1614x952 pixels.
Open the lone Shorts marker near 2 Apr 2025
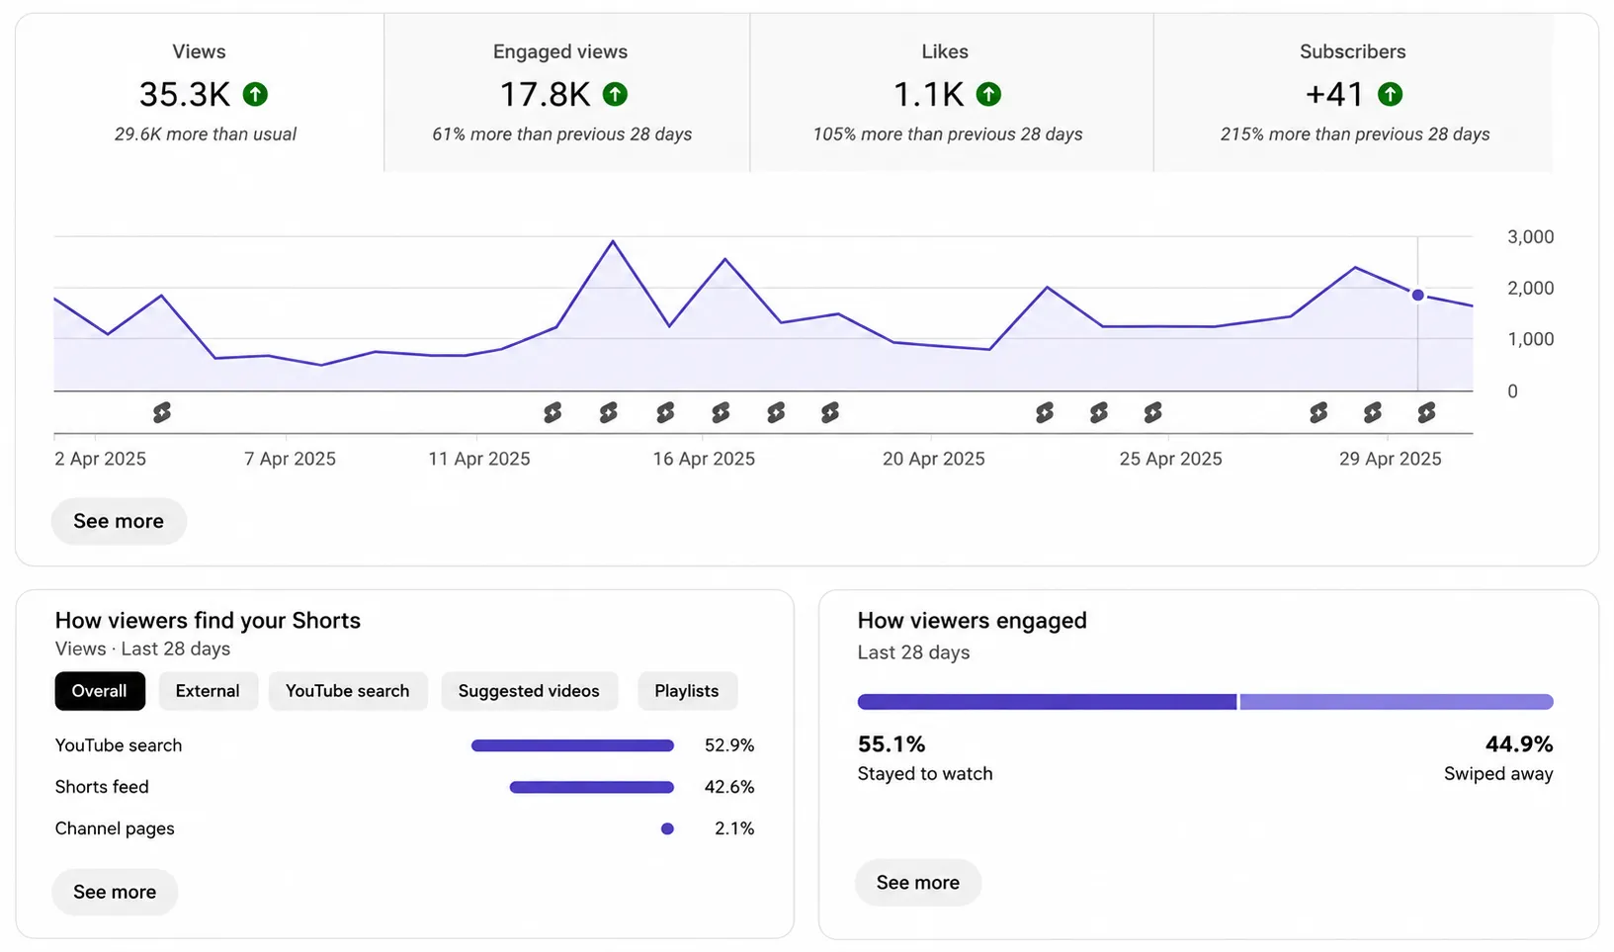tap(162, 412)
